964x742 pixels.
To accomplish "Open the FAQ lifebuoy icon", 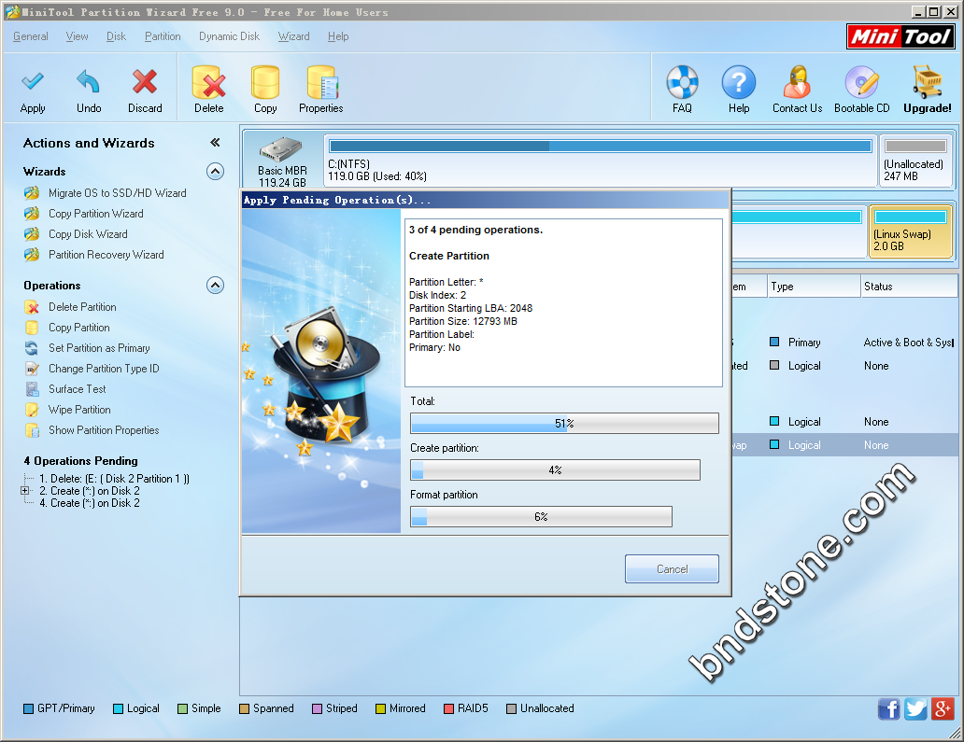I will coord(682,82).
